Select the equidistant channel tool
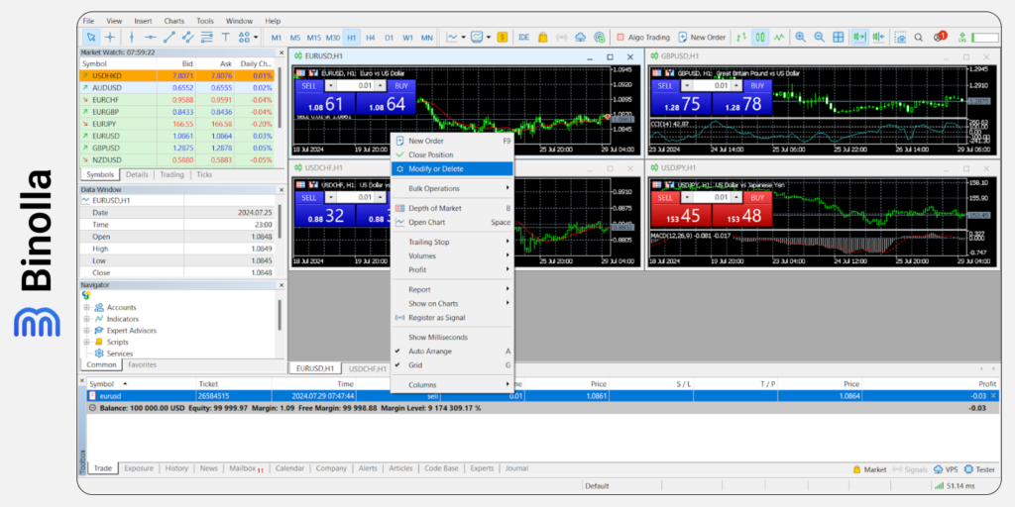 click(187, 37)
